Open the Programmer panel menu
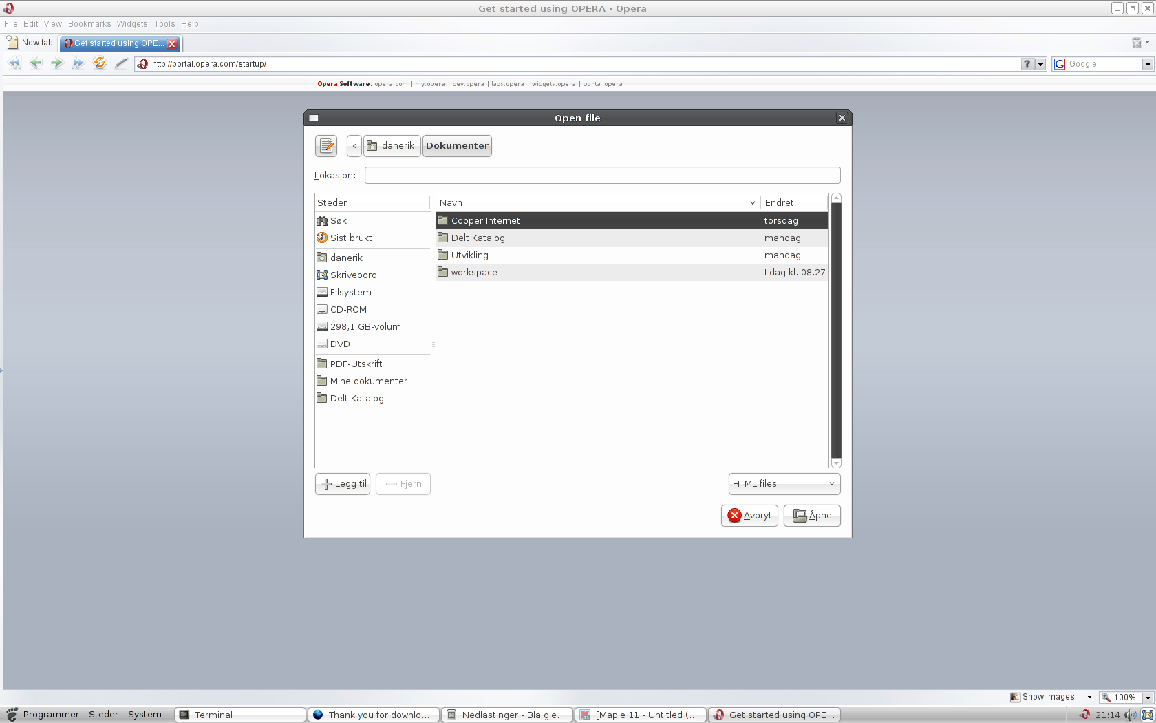 point(51,715)
